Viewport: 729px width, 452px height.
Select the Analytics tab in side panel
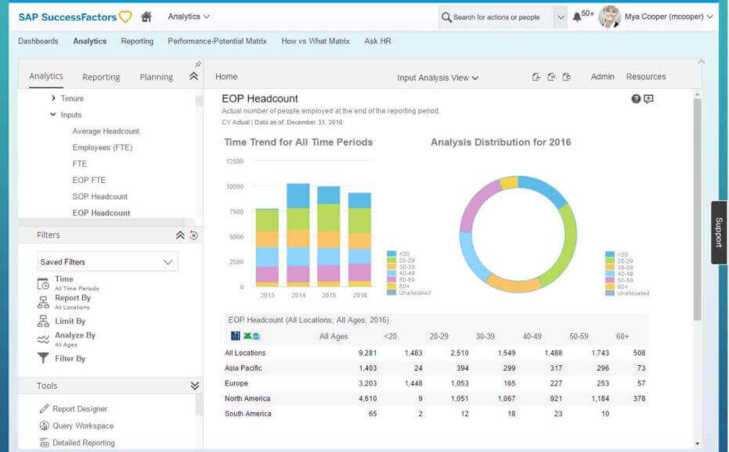point(45,76)
